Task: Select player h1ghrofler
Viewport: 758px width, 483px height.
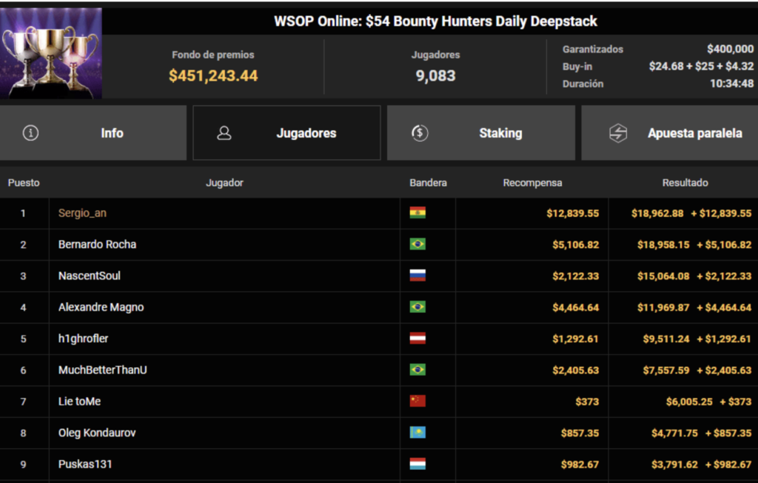Action: coord(83,339)
